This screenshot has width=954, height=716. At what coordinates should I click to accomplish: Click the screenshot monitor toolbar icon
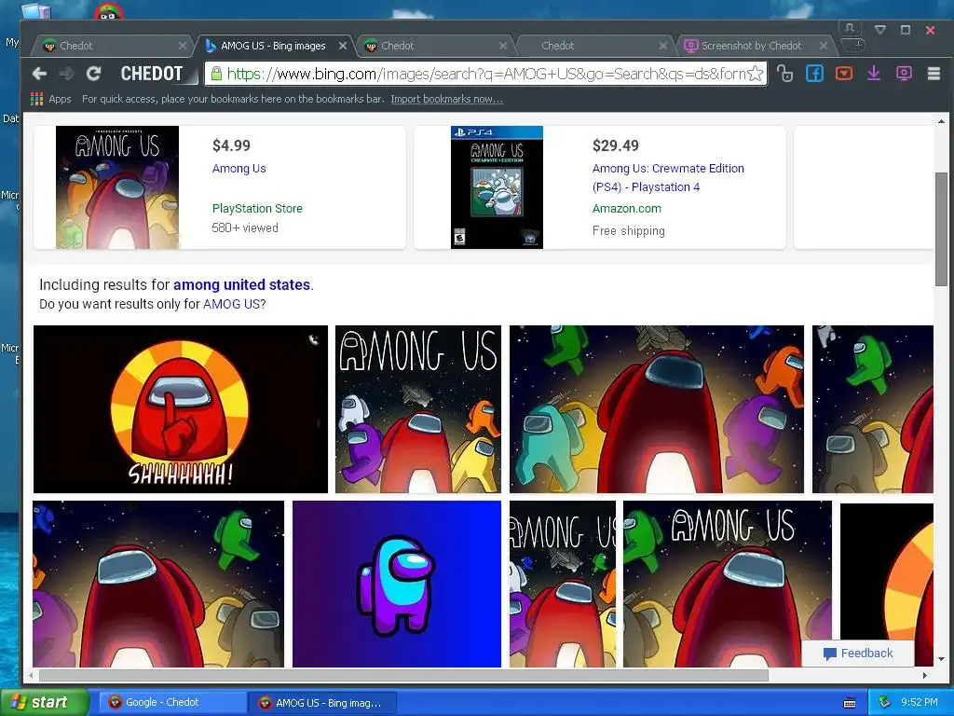(904, 74)
